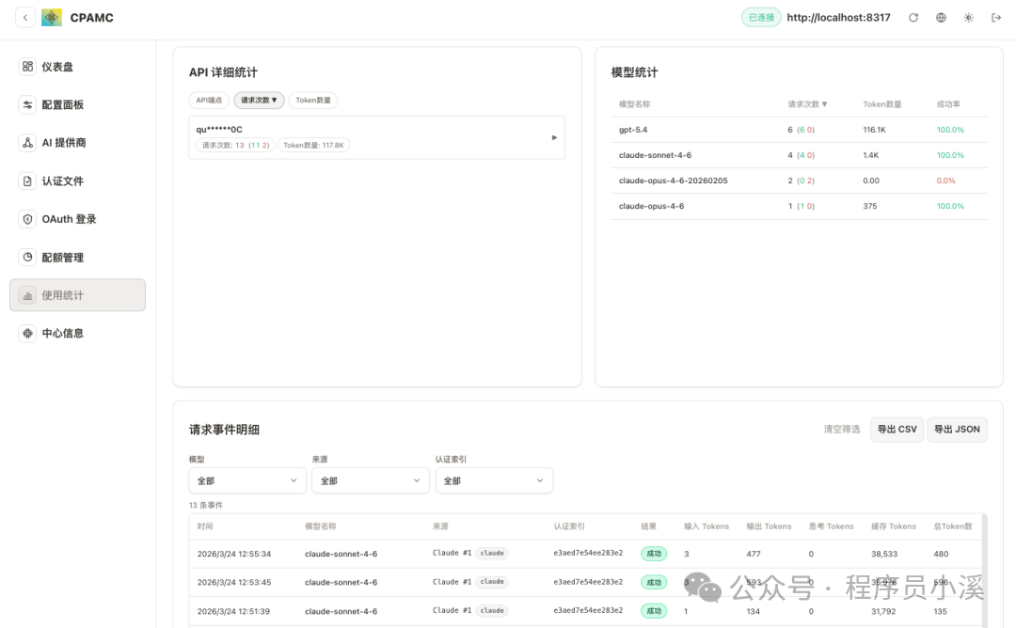Click Token数量 header in model stats
Screen dimensions: 1016x628
pos(881,103)
